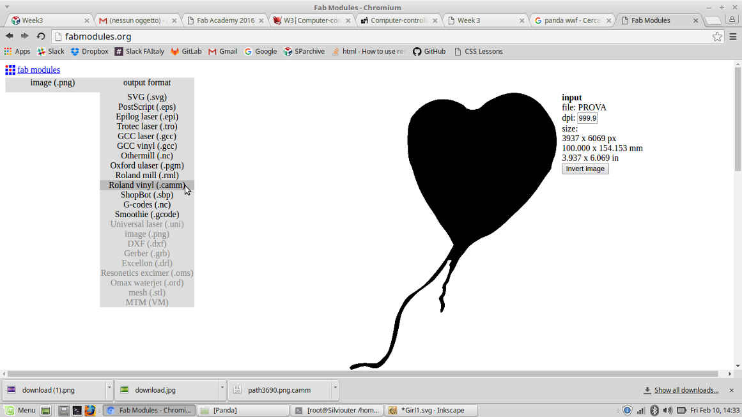Open the Slack FAItaly bookmark
This screenshot has width=742, height=417.
(139, 51)
